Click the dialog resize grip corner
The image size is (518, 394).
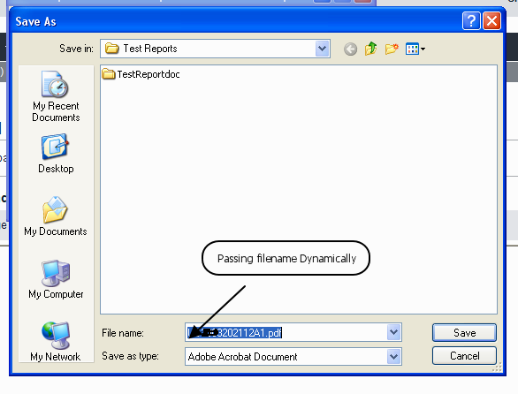[x=497, y=367]
